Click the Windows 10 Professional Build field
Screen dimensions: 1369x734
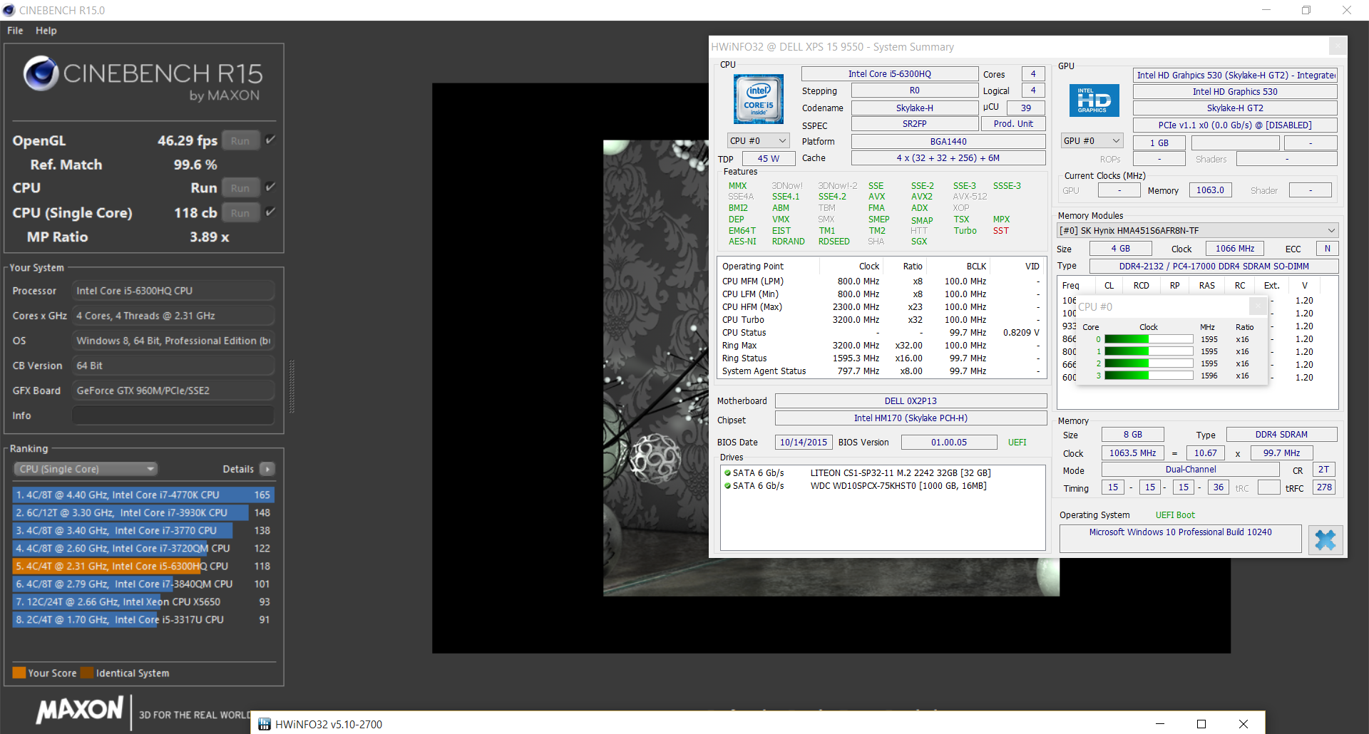[1180, 539]
